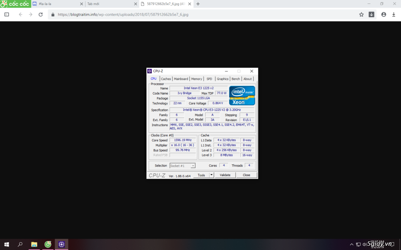401x250 pixels.
Task: Click the Name field Intel Xeon E3 1225 v2
Action: pyautogui.click(x=199, y=88)
